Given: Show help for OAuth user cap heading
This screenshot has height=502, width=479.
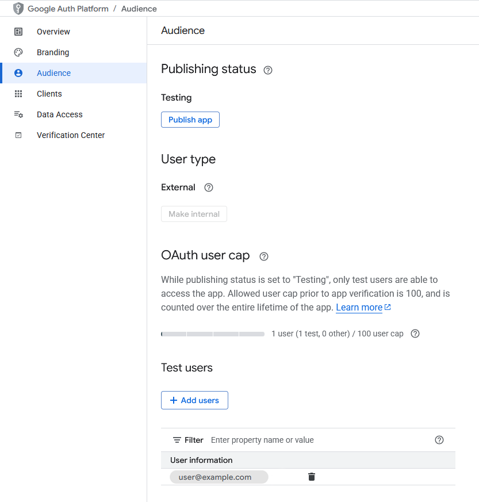Looking at the screenshot, I should 264,256.
